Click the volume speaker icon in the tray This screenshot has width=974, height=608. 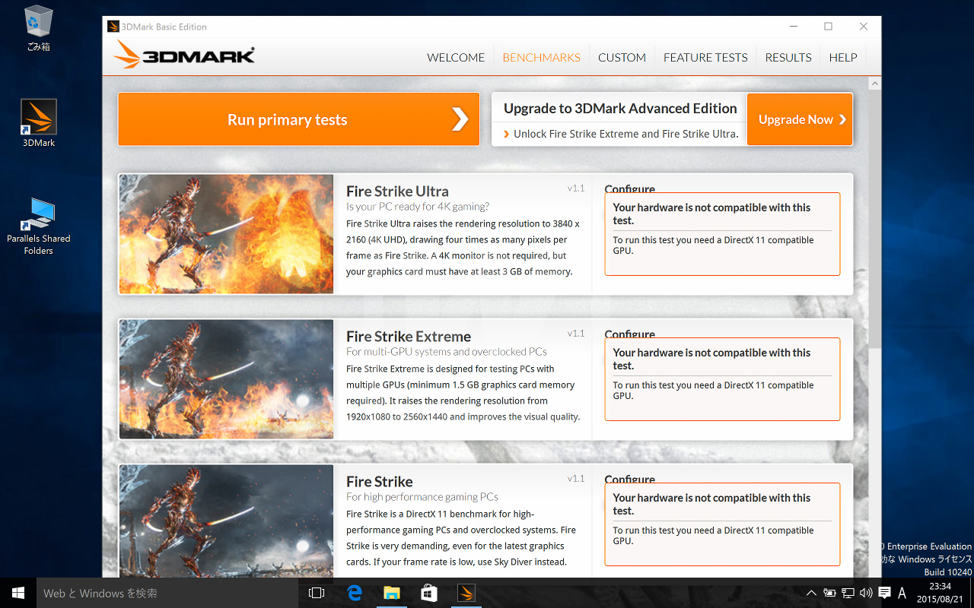click(866, 593)
